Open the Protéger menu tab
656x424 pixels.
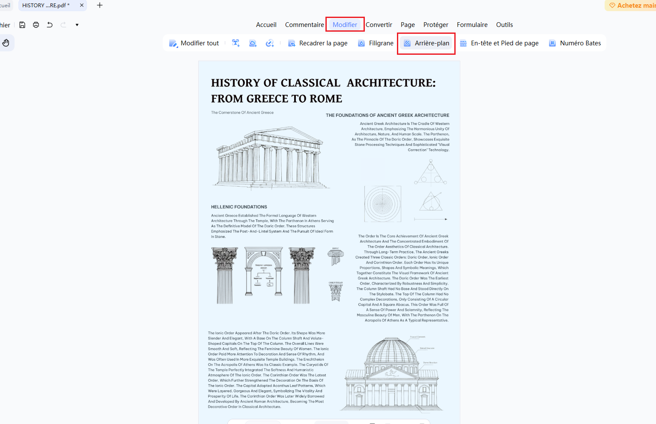point(436,25)
